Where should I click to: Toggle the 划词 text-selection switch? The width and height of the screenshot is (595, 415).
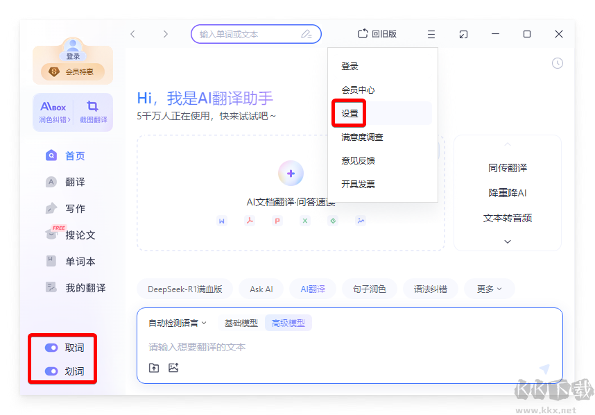pyautogui.click(x=51, y=371)
